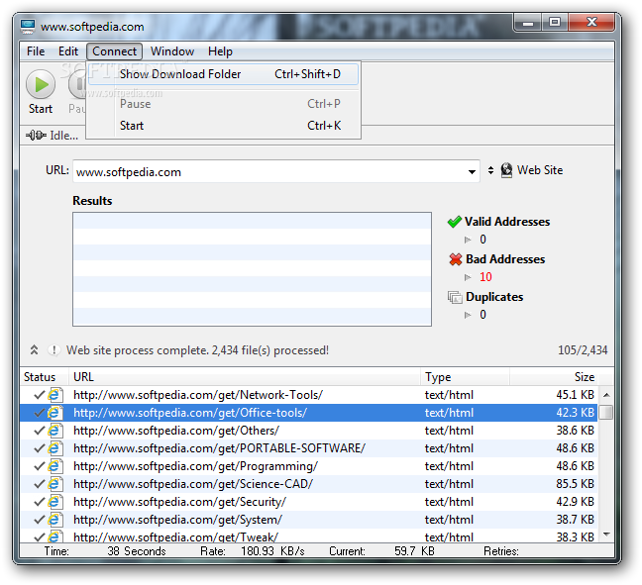
Task: Choose Show Download Folder menu item
Action: coord(224,74)
